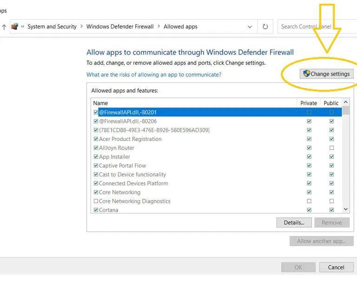This screenshot has height=290, width=357.
Task: Toggle AllJoyn Router Private checkbox
Action: (309, 148)
